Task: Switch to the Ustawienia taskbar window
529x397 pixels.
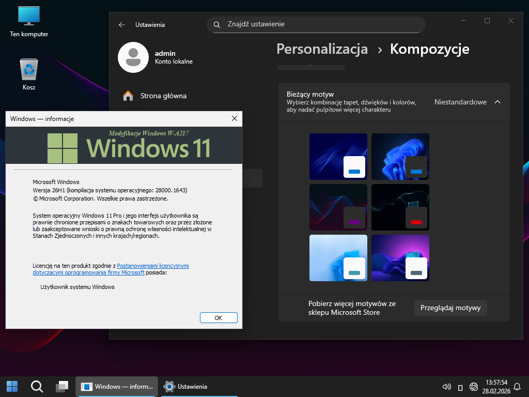Action: (x=186, y=386)
